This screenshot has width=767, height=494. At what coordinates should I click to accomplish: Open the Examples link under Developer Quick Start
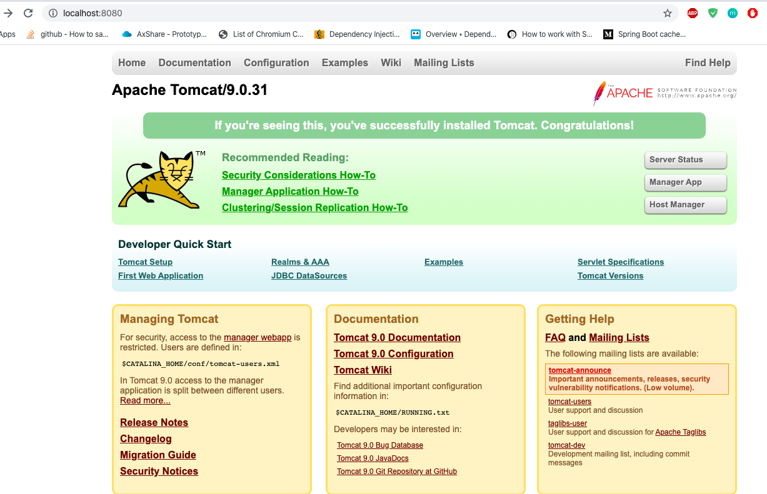tap(444, 262)
